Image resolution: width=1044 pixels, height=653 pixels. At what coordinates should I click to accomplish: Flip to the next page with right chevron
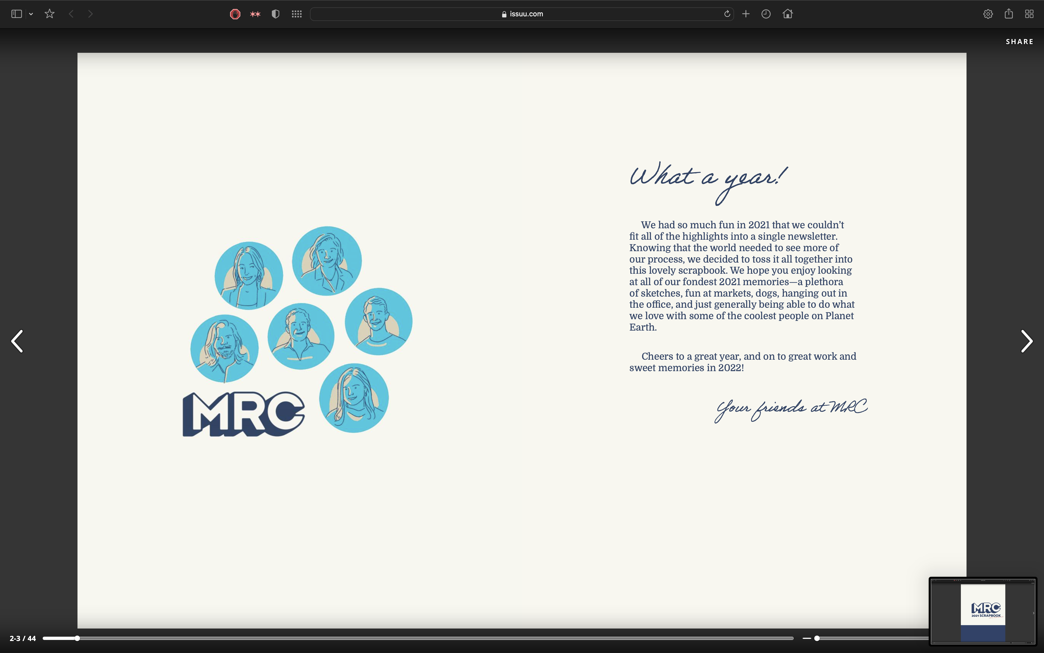click(x=1027, y=341)
